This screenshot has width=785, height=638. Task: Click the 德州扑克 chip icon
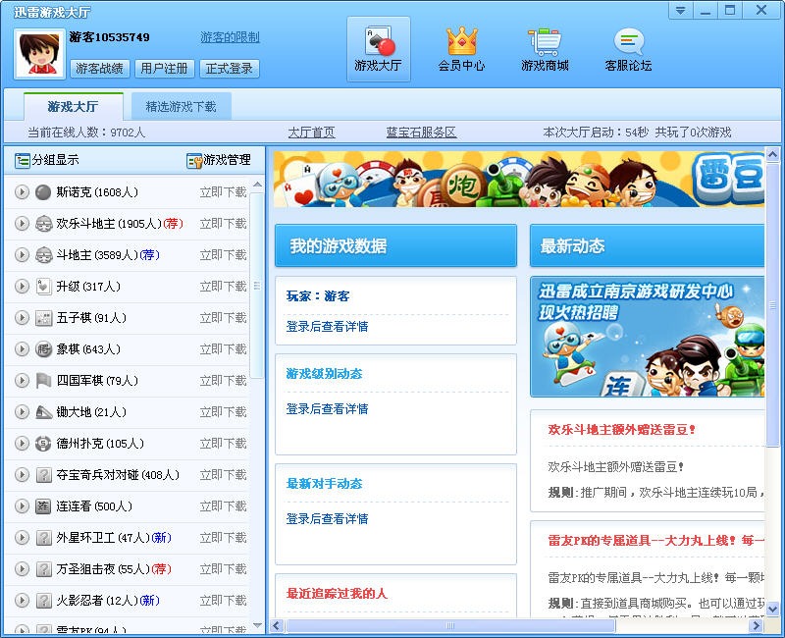[43, 444]
